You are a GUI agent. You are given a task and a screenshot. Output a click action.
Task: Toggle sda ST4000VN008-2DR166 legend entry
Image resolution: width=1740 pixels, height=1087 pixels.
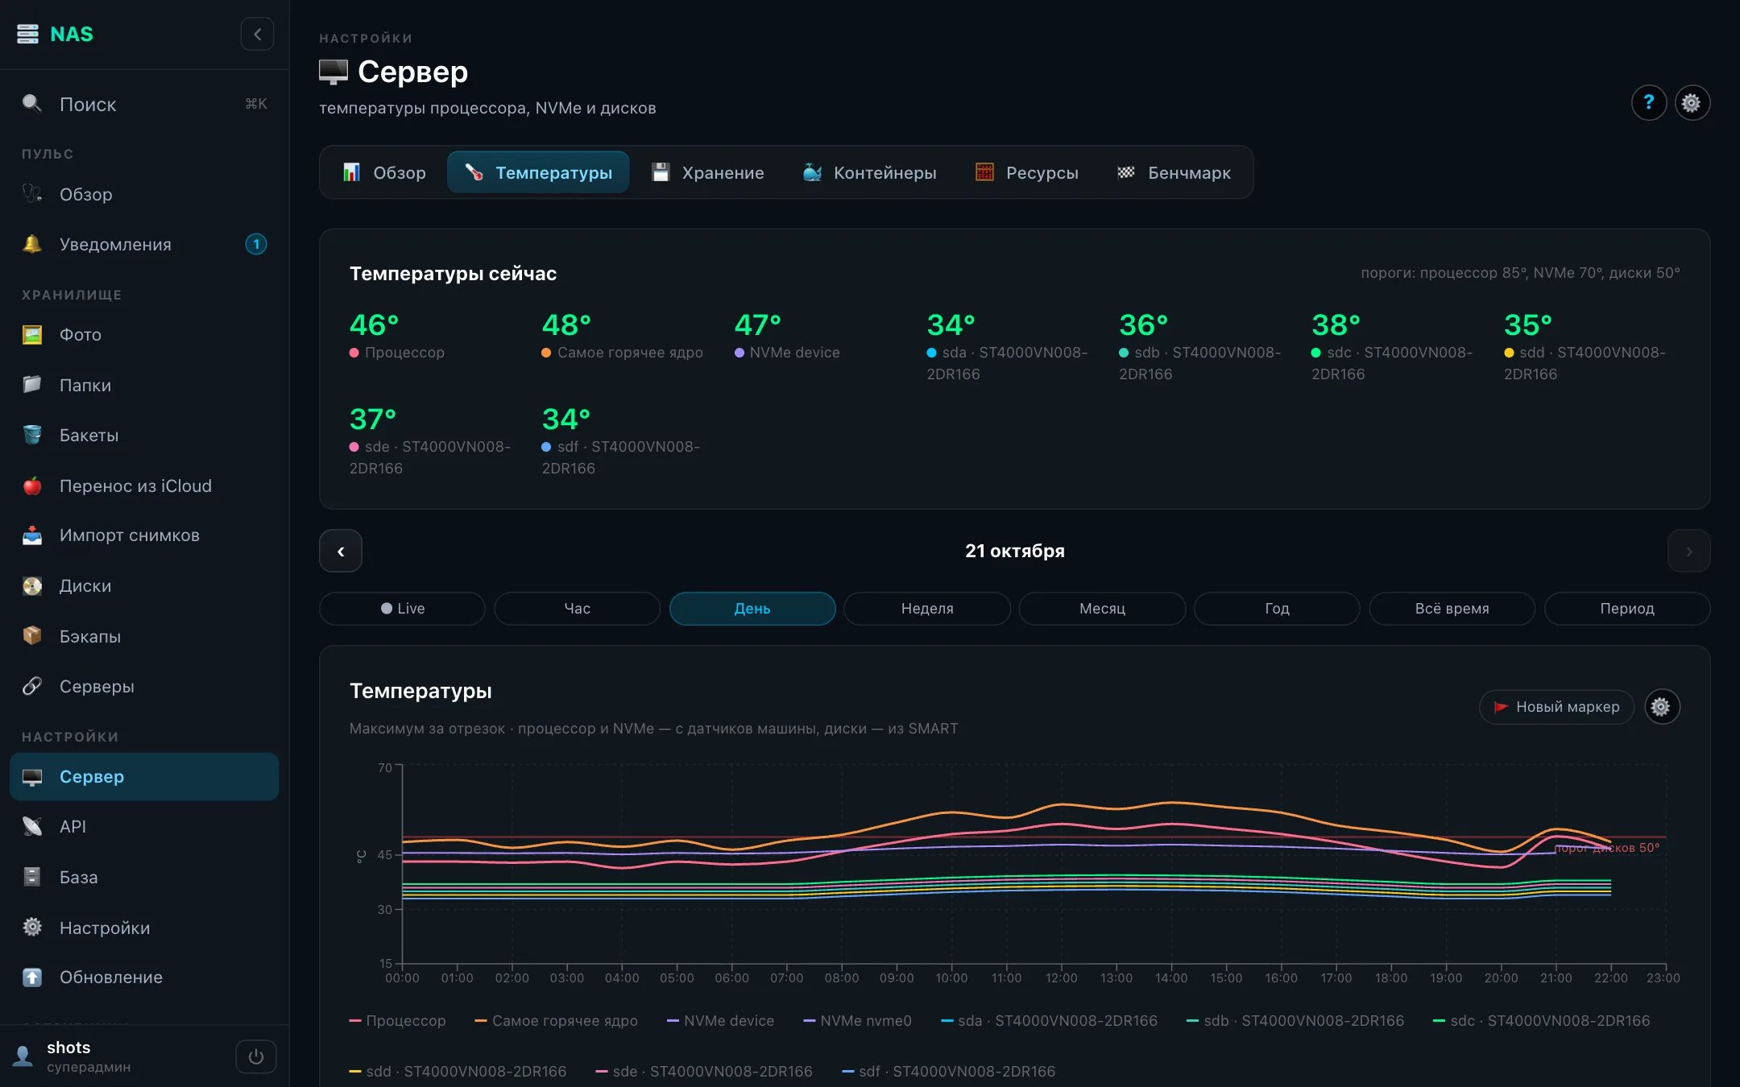1050,1020
